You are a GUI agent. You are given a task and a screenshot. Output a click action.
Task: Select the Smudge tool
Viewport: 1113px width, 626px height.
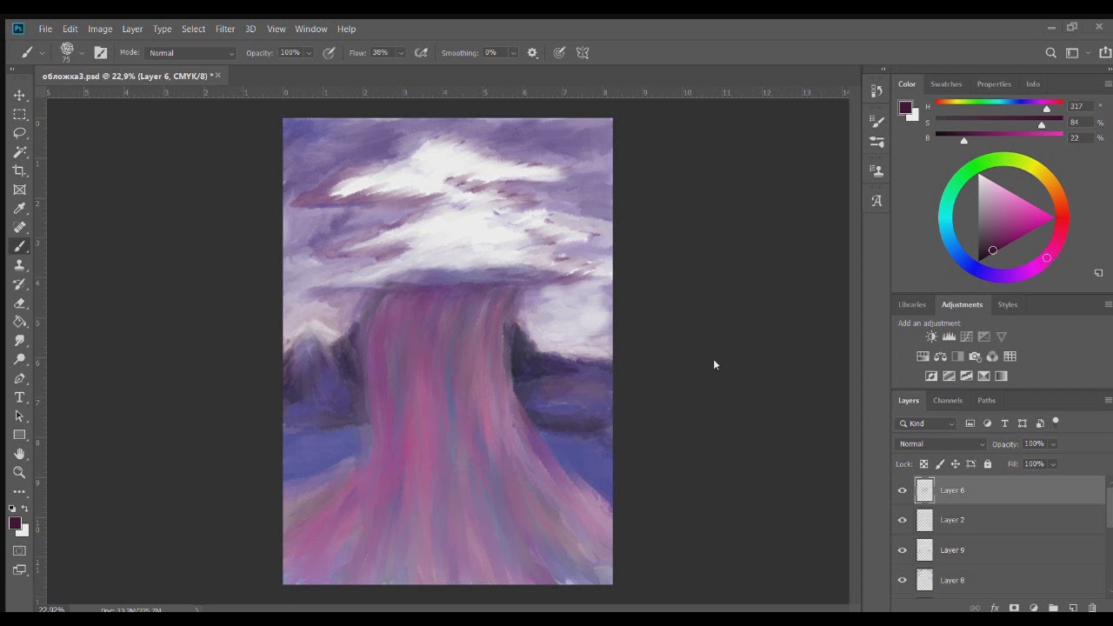19,341
